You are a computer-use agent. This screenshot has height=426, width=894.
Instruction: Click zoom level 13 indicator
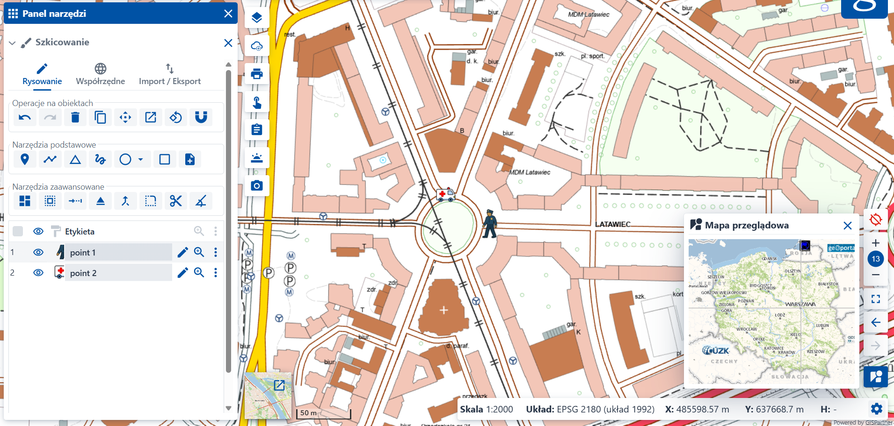click(x=876, y=259)
